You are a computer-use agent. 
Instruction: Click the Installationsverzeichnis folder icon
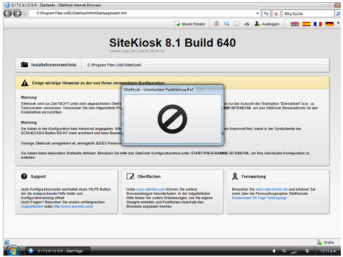[x=24, y=64]
